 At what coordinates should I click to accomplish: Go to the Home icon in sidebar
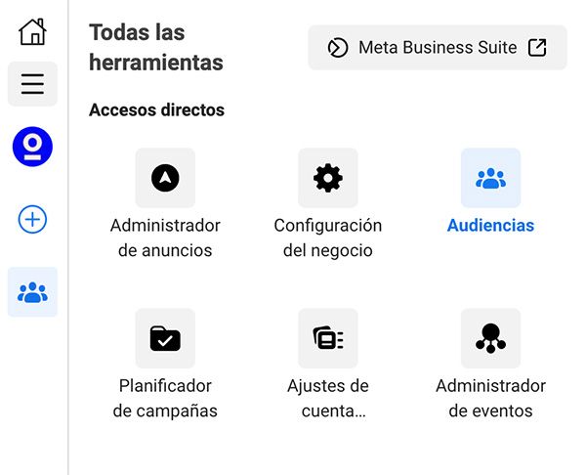32,32
